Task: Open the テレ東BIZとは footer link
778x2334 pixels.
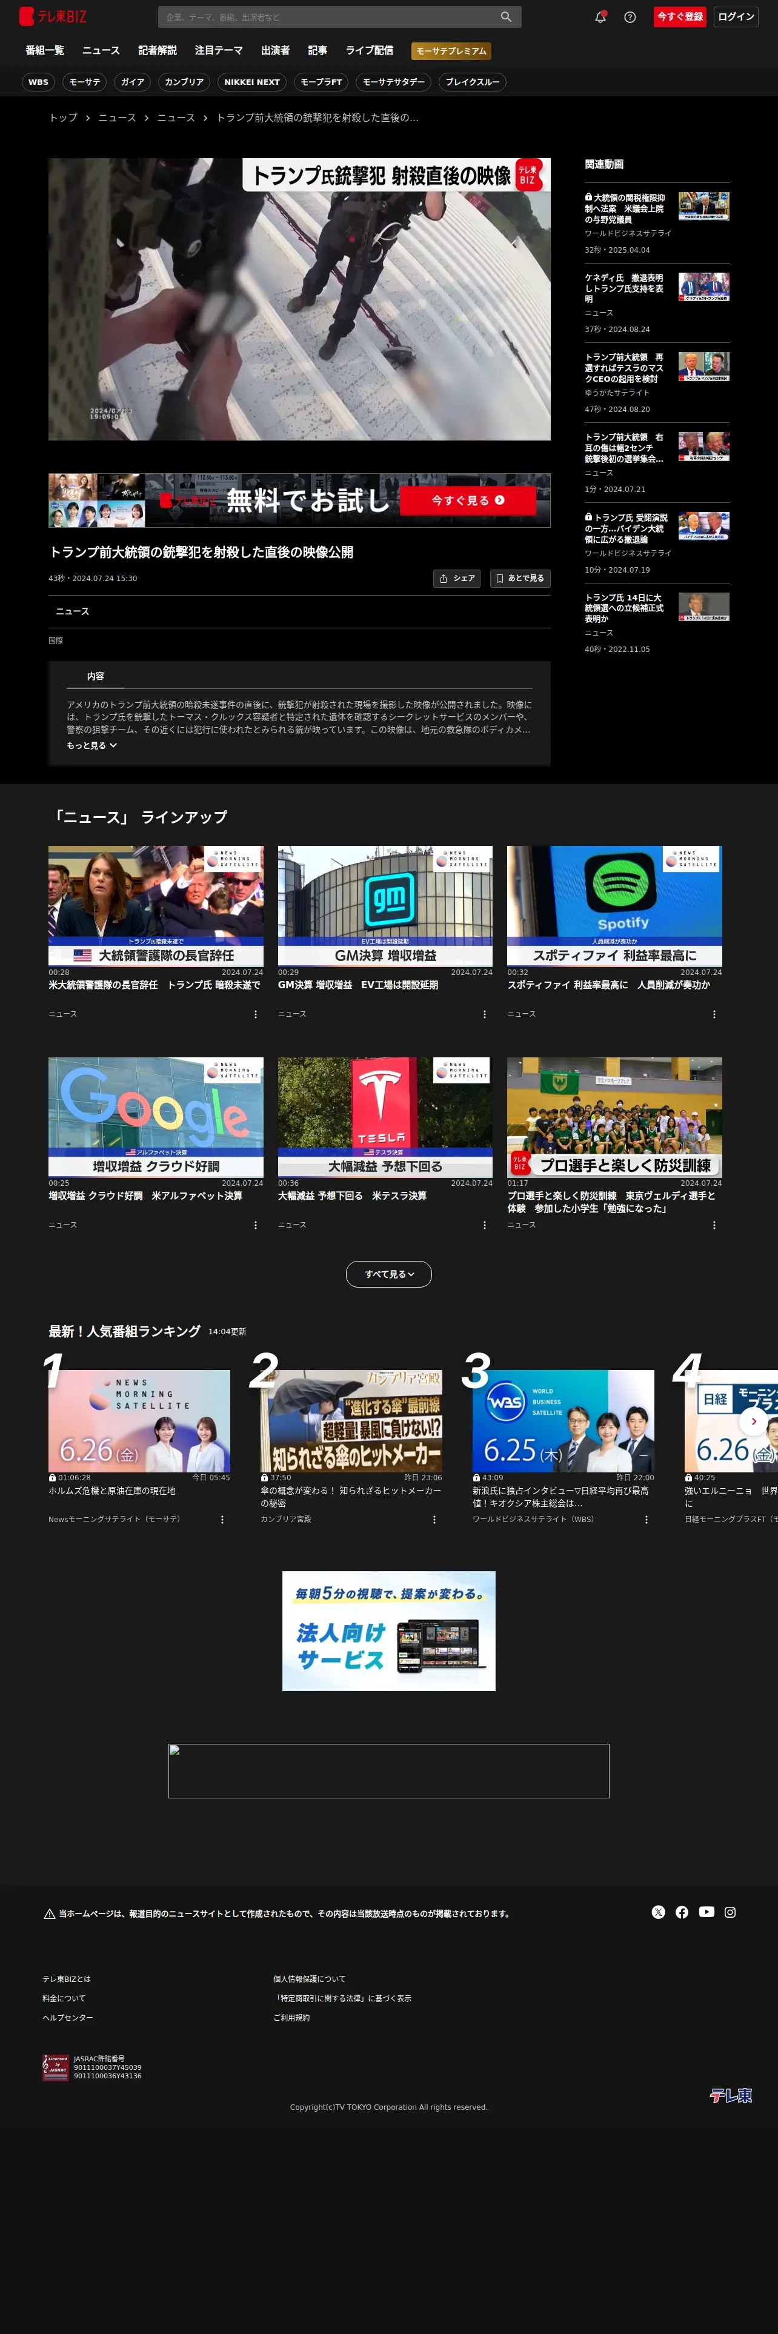Action: (67, 1979)
